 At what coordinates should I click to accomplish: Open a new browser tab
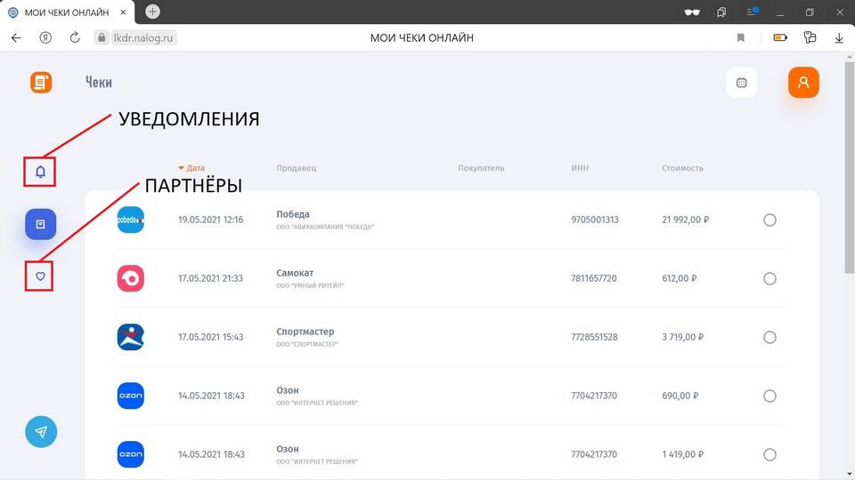pyautogui.click(x=152, y=12)
